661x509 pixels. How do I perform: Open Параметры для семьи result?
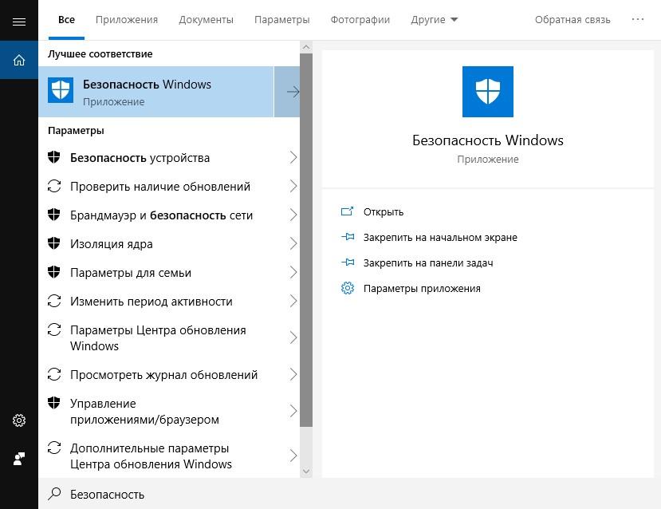(x=169, y=272)
